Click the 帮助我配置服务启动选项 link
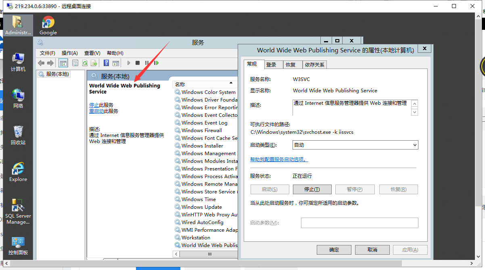 279,160
